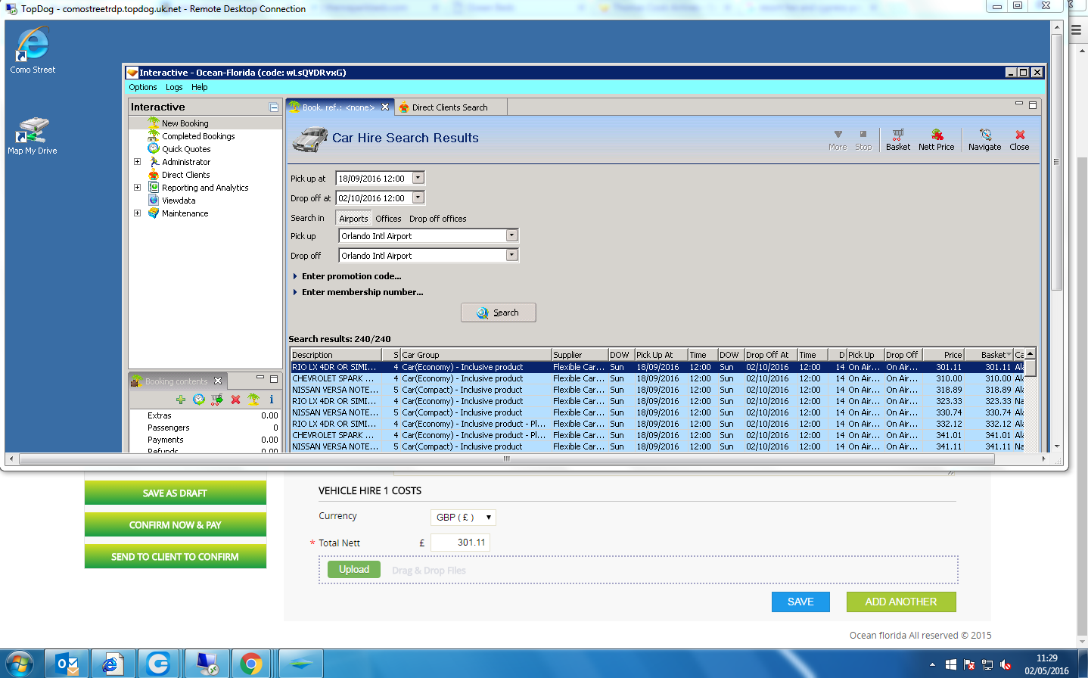
Task: Expand the Administrator tree node
Action: 137,162
